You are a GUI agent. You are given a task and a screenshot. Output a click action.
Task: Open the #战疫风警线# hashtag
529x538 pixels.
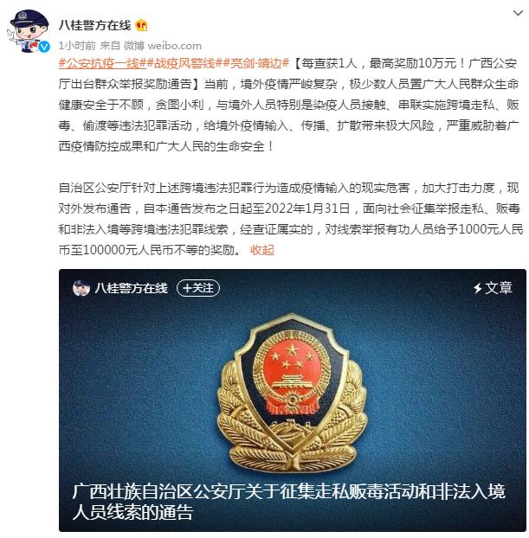(184, 63)
